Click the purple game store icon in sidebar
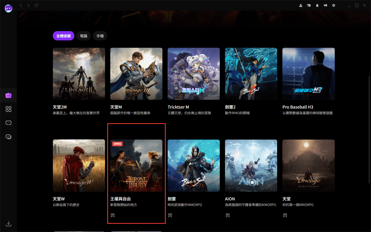371x232 pixels. pos(8,95)
